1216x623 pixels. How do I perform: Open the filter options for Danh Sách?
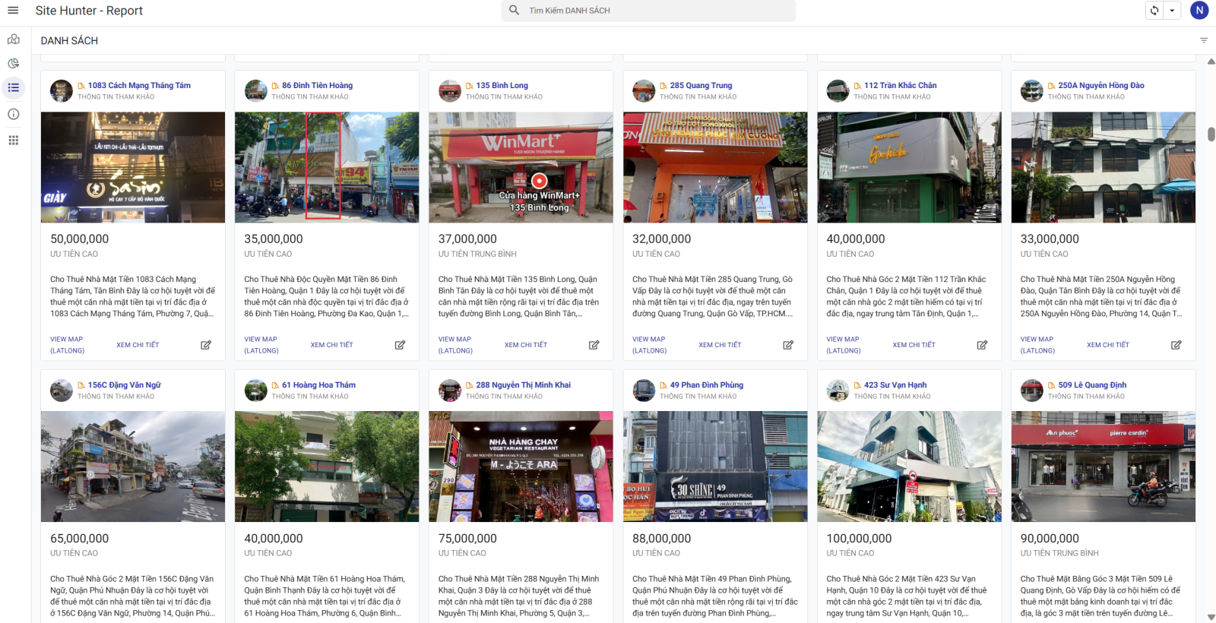(x=1204, y=40)
